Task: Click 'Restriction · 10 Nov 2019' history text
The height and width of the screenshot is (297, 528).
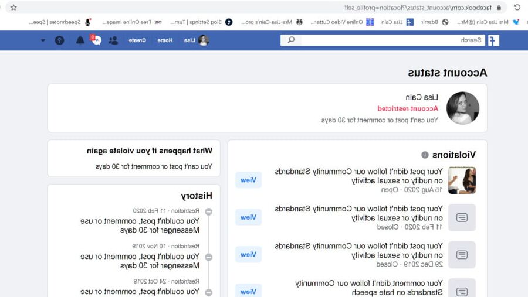Action: point(165,246)
